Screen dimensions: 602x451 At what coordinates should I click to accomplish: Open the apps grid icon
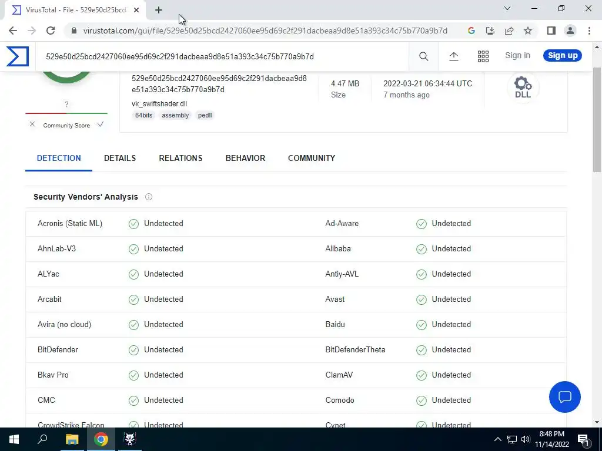click(x=483, y=56)
